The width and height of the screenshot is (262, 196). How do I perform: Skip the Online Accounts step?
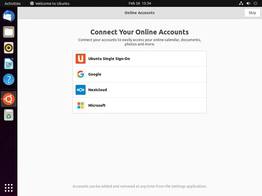252,13
